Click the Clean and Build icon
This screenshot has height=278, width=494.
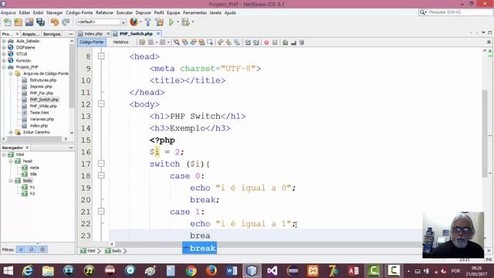(x=160, y=22)
